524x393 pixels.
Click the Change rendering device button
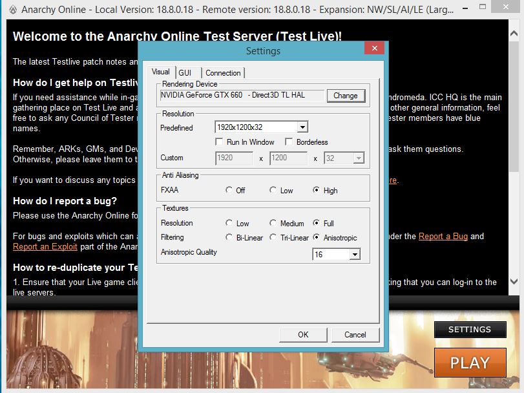(x=346, y=96)
